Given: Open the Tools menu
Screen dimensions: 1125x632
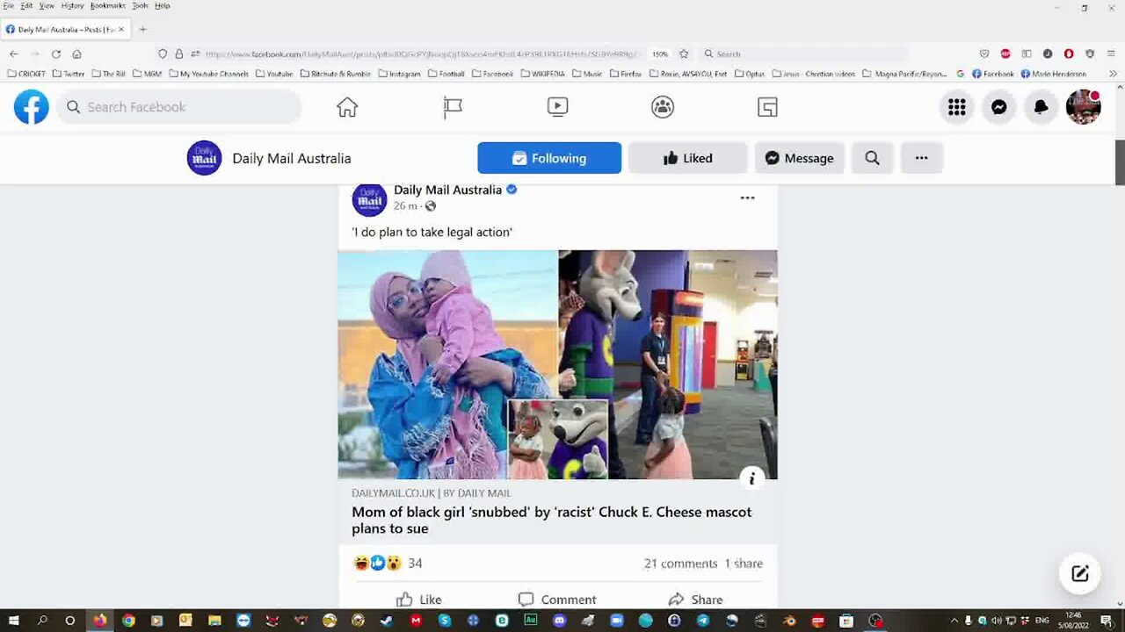Looking at the screenshot, I should [x=141, y=5].
